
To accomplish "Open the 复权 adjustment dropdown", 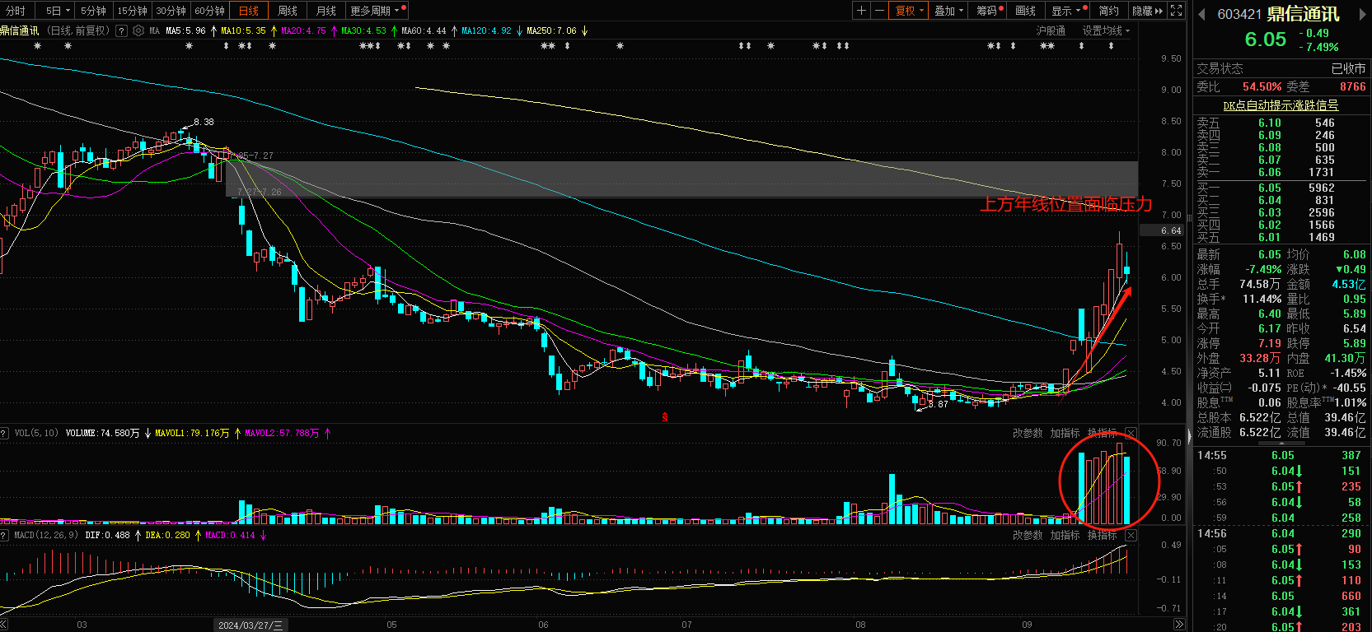I will pos(910,11).
